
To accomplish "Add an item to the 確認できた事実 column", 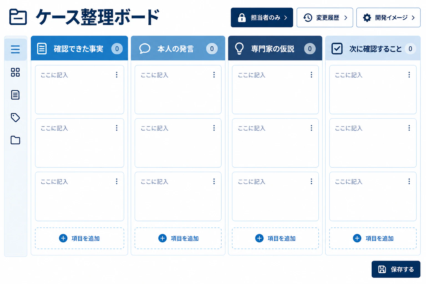I will click(x=80, y=238).
